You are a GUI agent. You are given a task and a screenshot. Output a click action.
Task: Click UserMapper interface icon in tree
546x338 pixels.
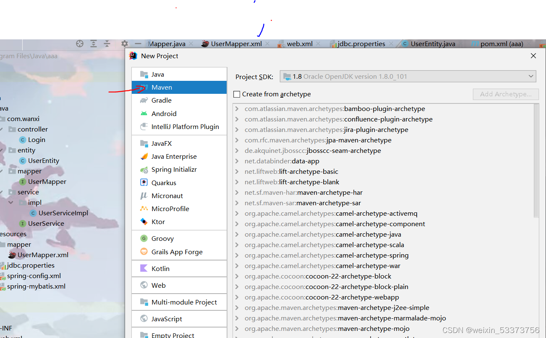[23, 182]
